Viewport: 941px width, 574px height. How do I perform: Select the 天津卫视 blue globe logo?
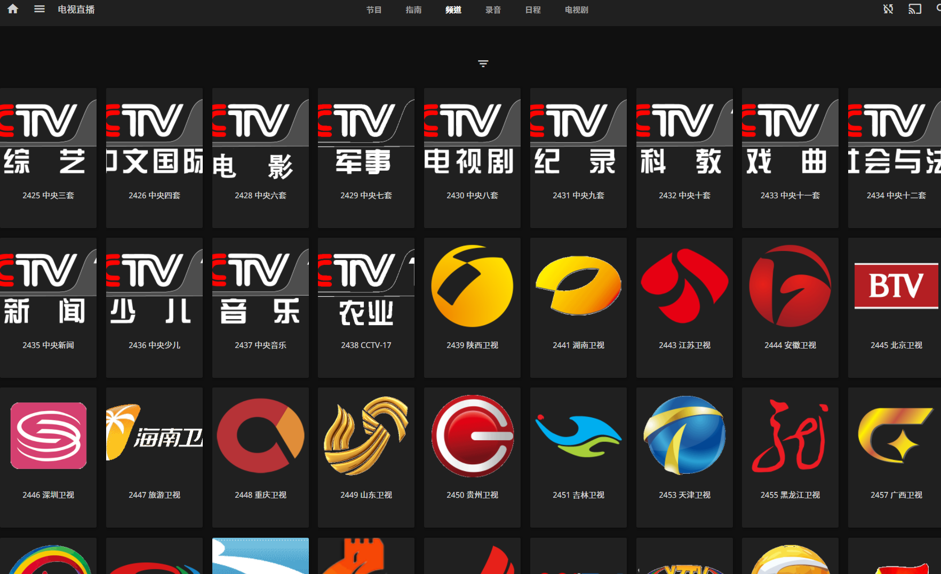pos(684,436)
